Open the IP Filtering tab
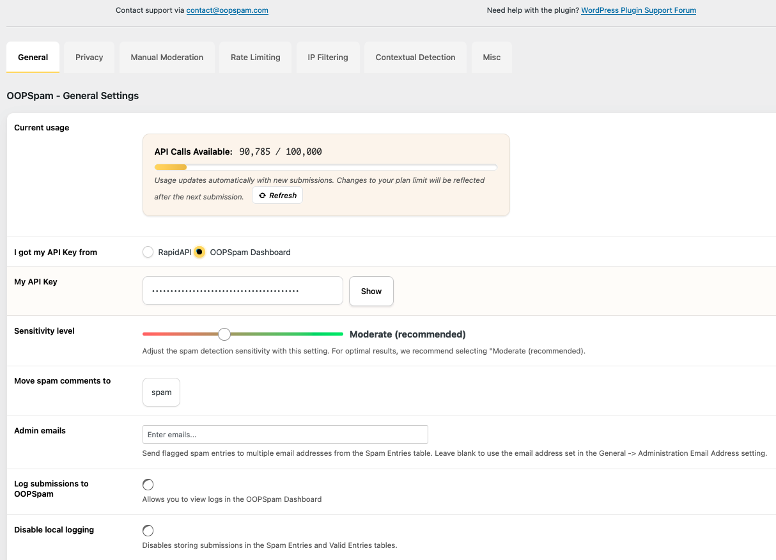 tap(328, 58)
